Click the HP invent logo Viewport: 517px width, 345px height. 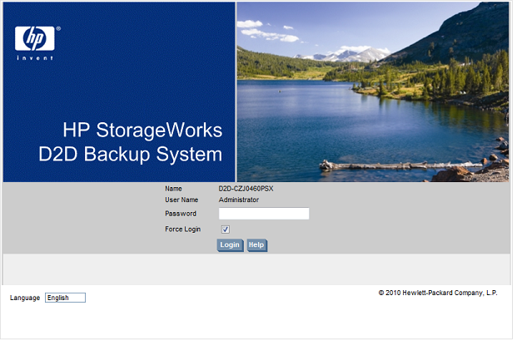coord(37,43)
